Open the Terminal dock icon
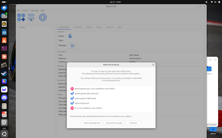The image size is (222, 138). [x=4, y=48]
